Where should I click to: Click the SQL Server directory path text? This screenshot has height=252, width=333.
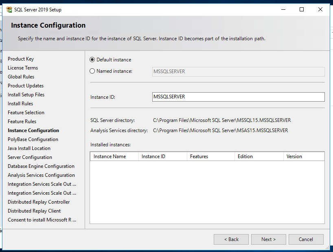coord(222,120)
